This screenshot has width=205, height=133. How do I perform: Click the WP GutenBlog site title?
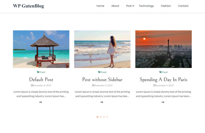pos(28,6)
